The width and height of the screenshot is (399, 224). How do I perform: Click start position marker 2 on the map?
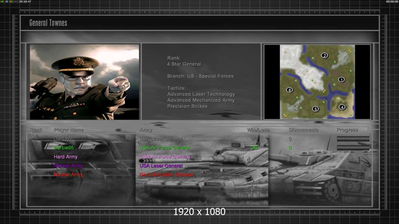(x=324, y=55)
